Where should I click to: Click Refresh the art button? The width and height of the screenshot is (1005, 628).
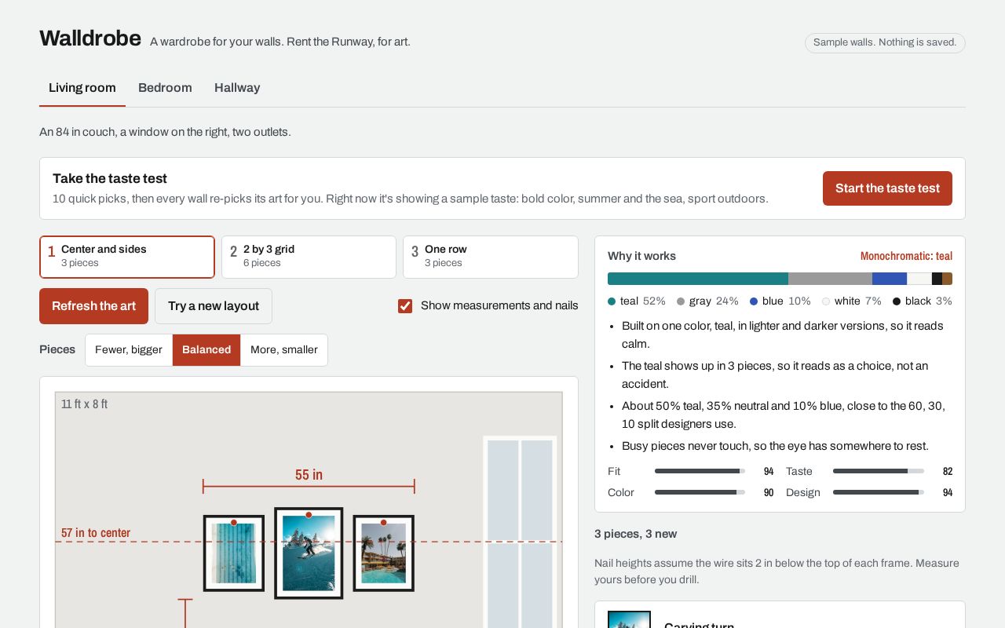[93, 306]
